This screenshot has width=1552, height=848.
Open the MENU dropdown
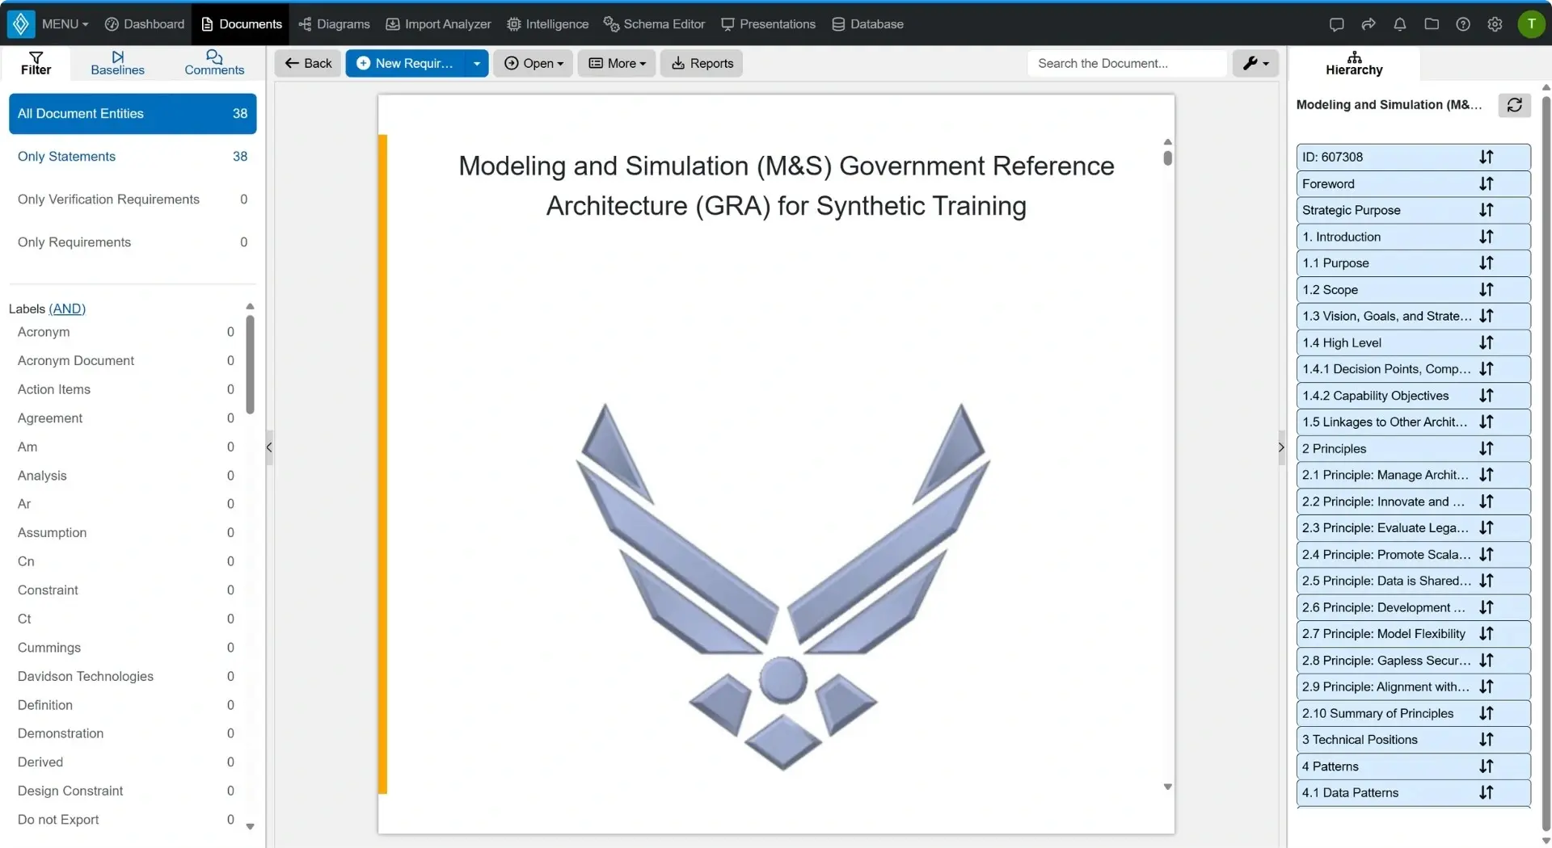65,24
